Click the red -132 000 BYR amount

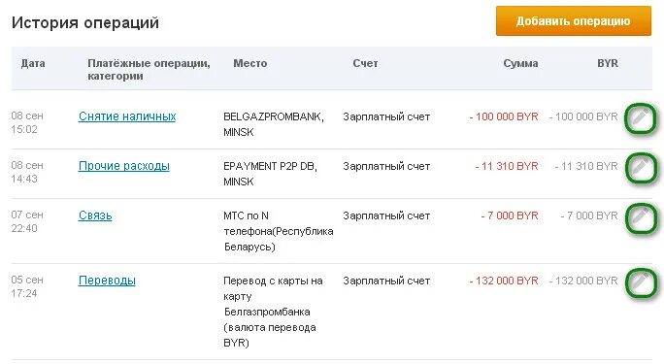[x=504, y=281]
